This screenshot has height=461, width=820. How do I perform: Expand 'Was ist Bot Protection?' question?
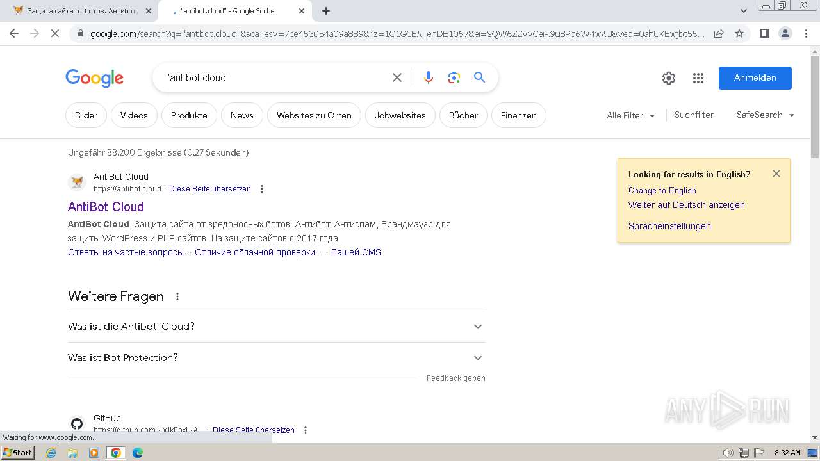tap(277, 358)
